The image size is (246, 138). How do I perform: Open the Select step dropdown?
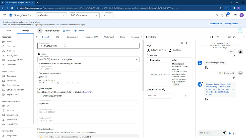coord(160,96)
